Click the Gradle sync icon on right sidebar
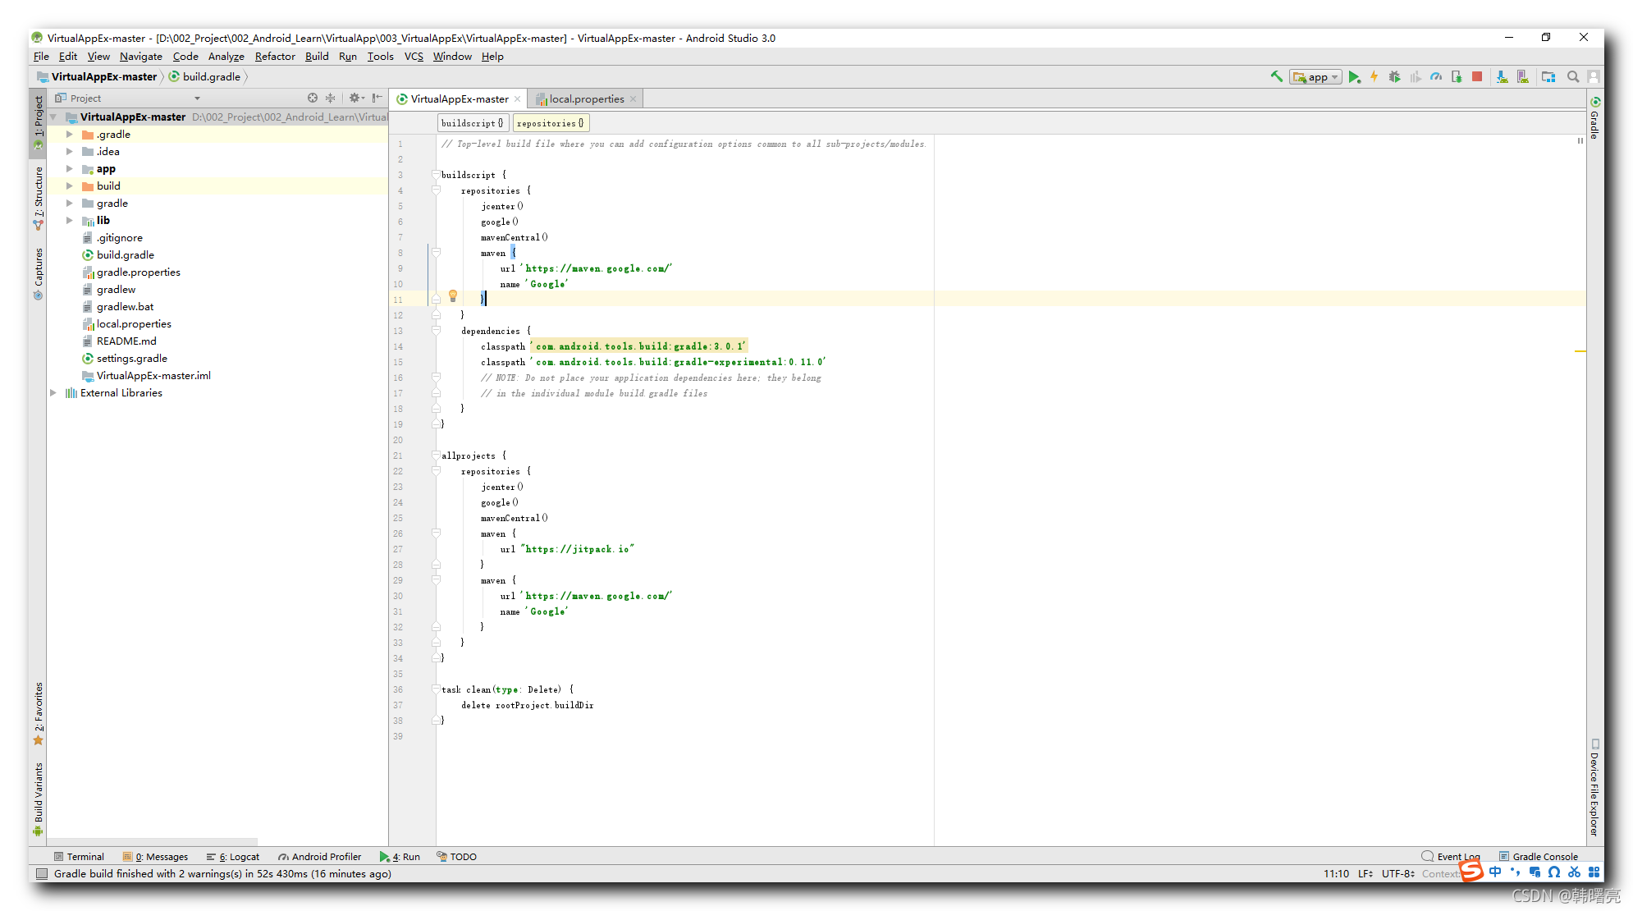Image resolution: width=1633 pixels, height=911 pixels. click(x=1595, y=102)
